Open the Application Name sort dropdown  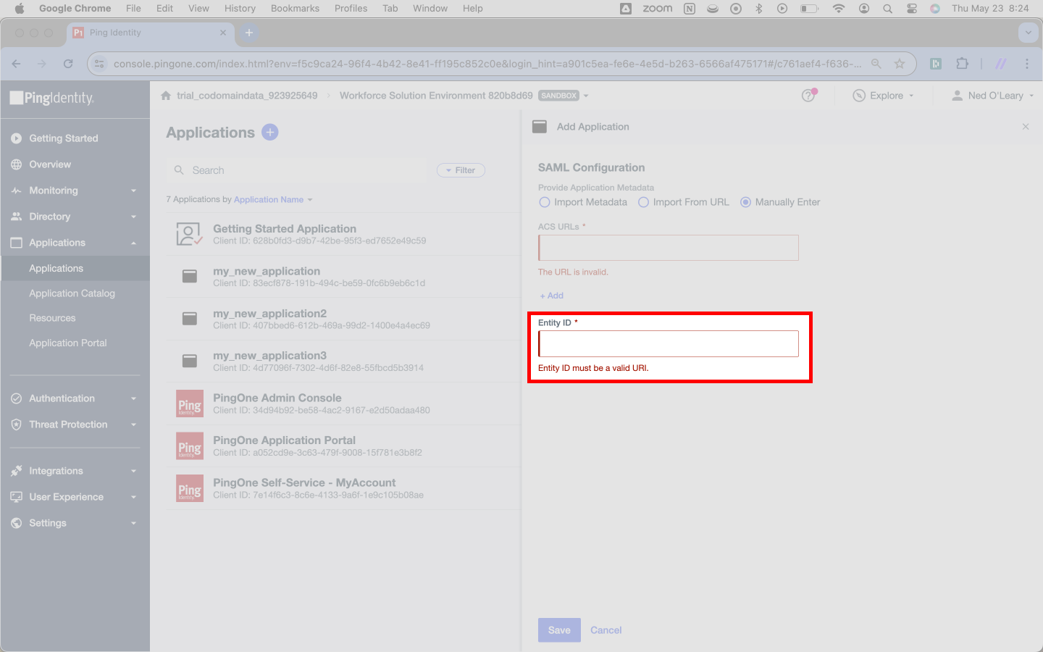click(273, 199)
